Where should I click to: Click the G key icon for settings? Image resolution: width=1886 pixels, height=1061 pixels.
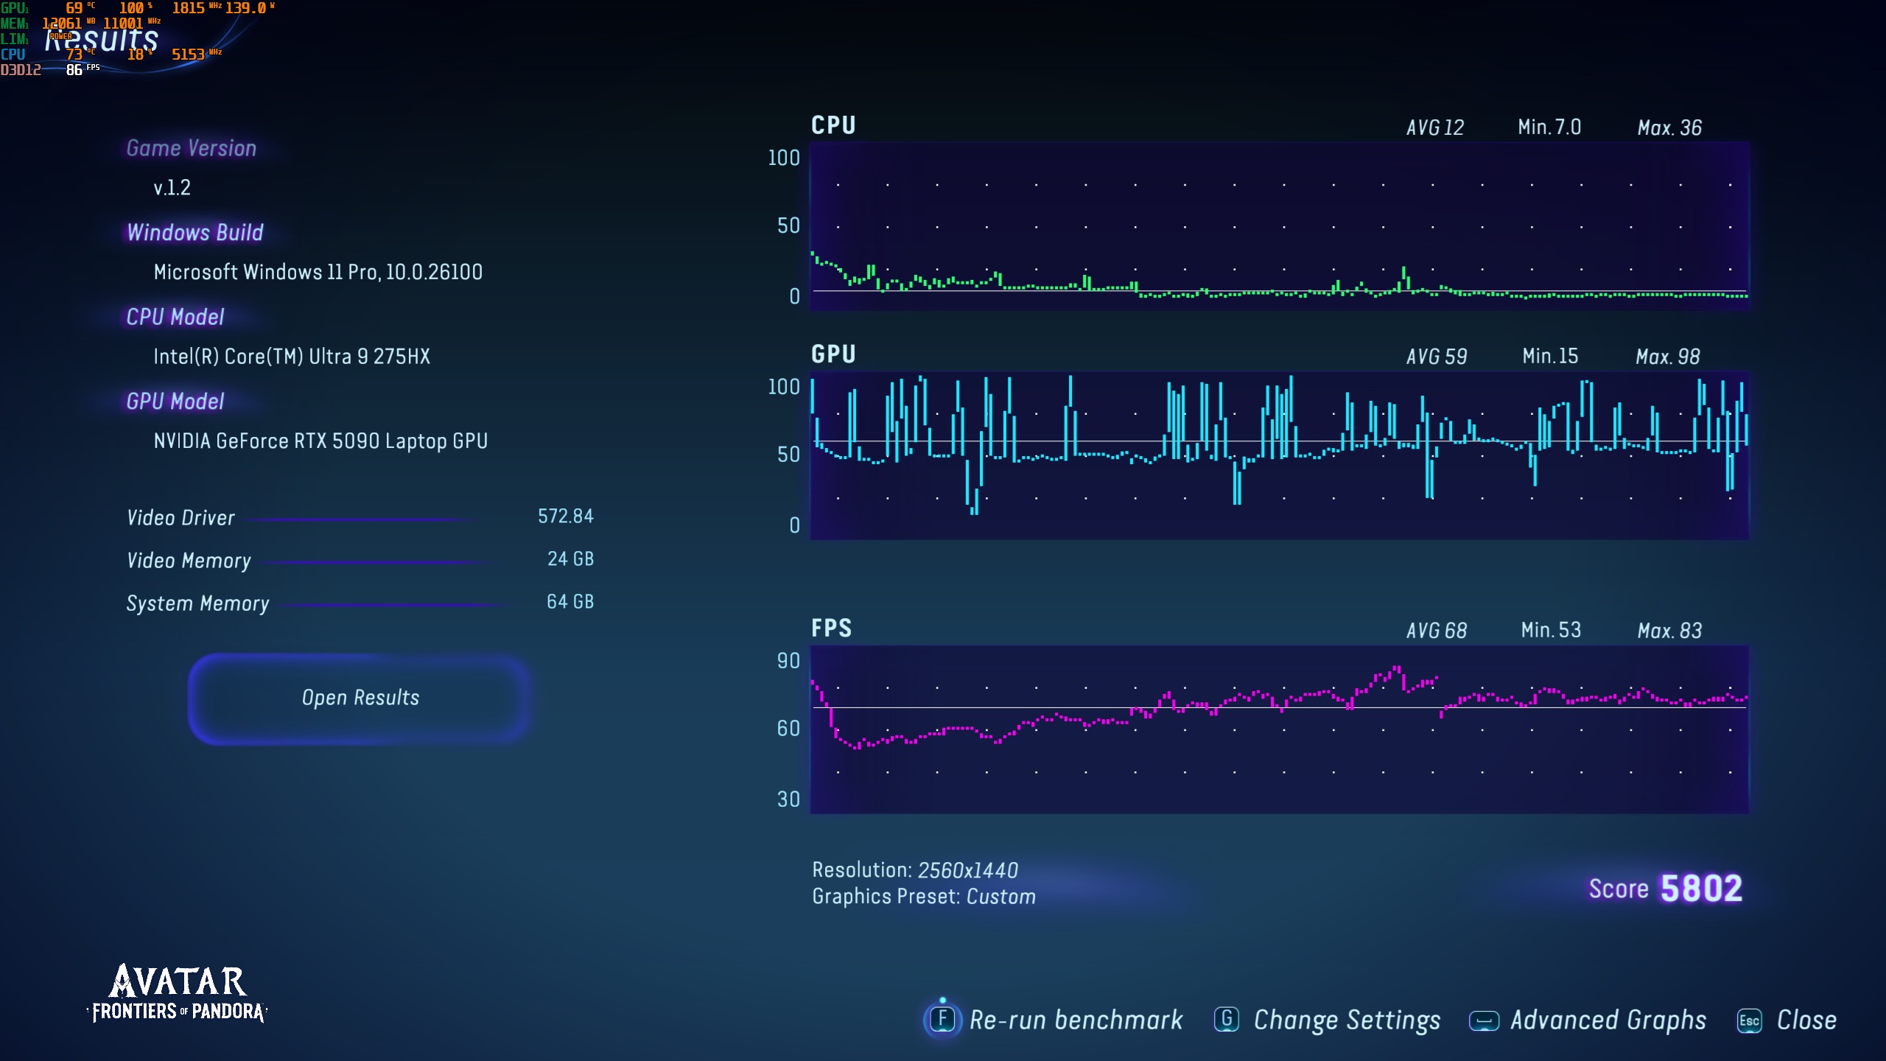click(x=1227, y=1020)
